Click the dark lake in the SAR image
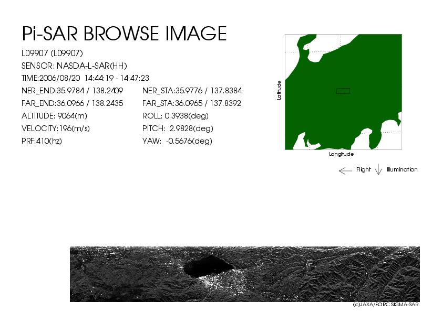 [208, 266]
